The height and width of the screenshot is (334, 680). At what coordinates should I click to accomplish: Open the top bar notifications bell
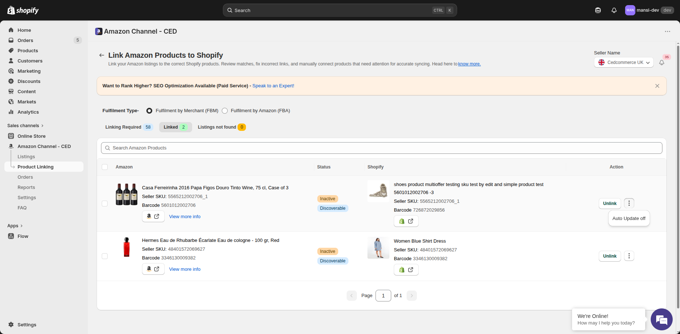pos(614,10)
